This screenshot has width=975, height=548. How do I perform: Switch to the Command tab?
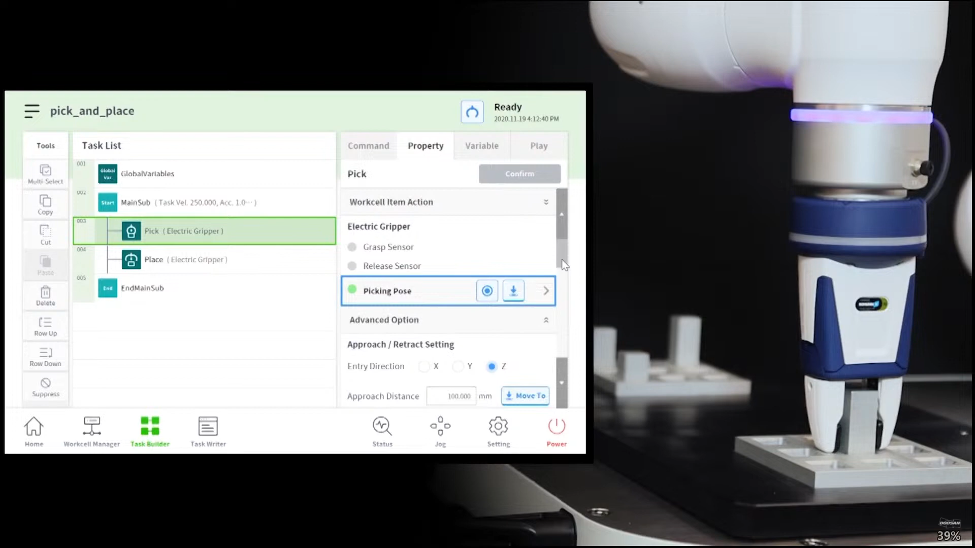368,146
